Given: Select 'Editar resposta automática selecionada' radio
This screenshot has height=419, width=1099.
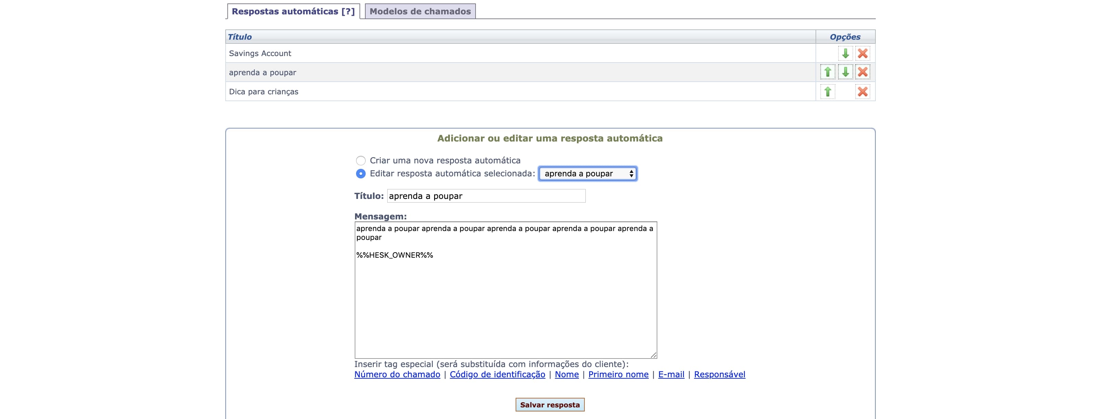Looking at the screenshot, I should (x=361, y=174).
